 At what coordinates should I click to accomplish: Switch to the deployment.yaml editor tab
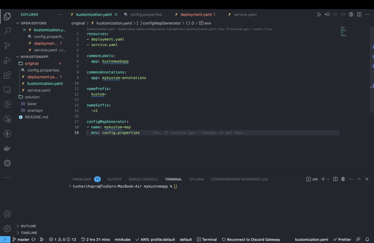[x=198, y=14]
